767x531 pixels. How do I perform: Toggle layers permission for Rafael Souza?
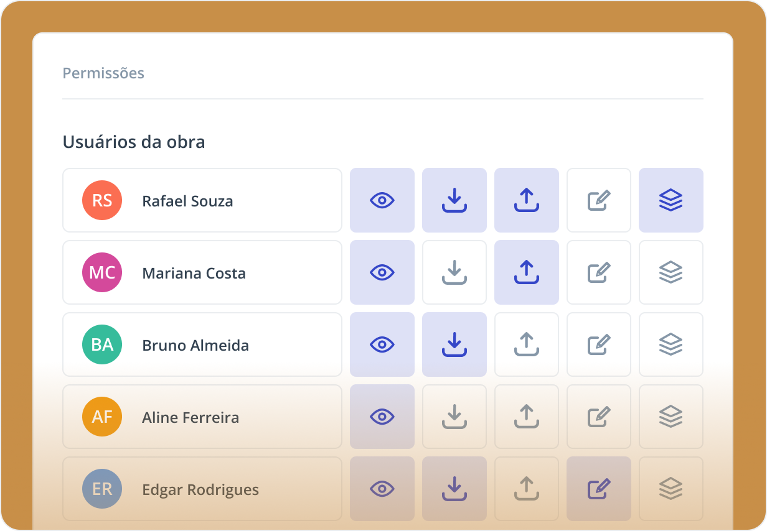pos(671,200)
